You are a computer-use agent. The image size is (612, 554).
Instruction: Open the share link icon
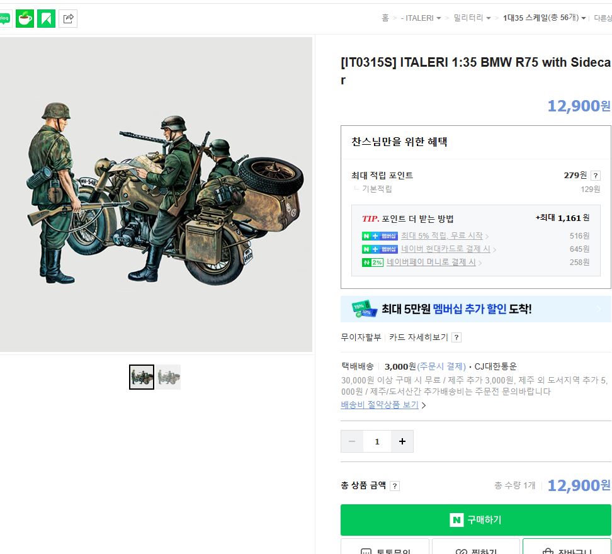(68, 19)
